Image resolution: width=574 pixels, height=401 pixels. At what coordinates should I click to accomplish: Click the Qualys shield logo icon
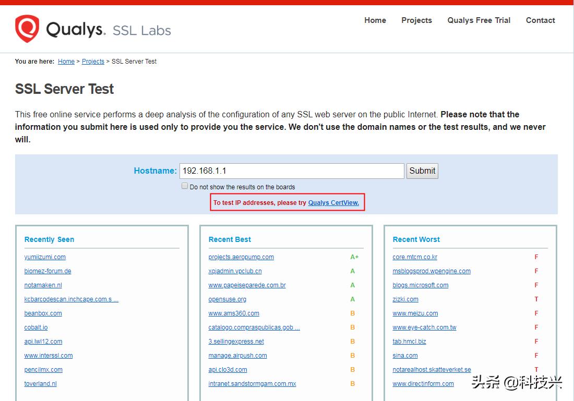[27, 29]
